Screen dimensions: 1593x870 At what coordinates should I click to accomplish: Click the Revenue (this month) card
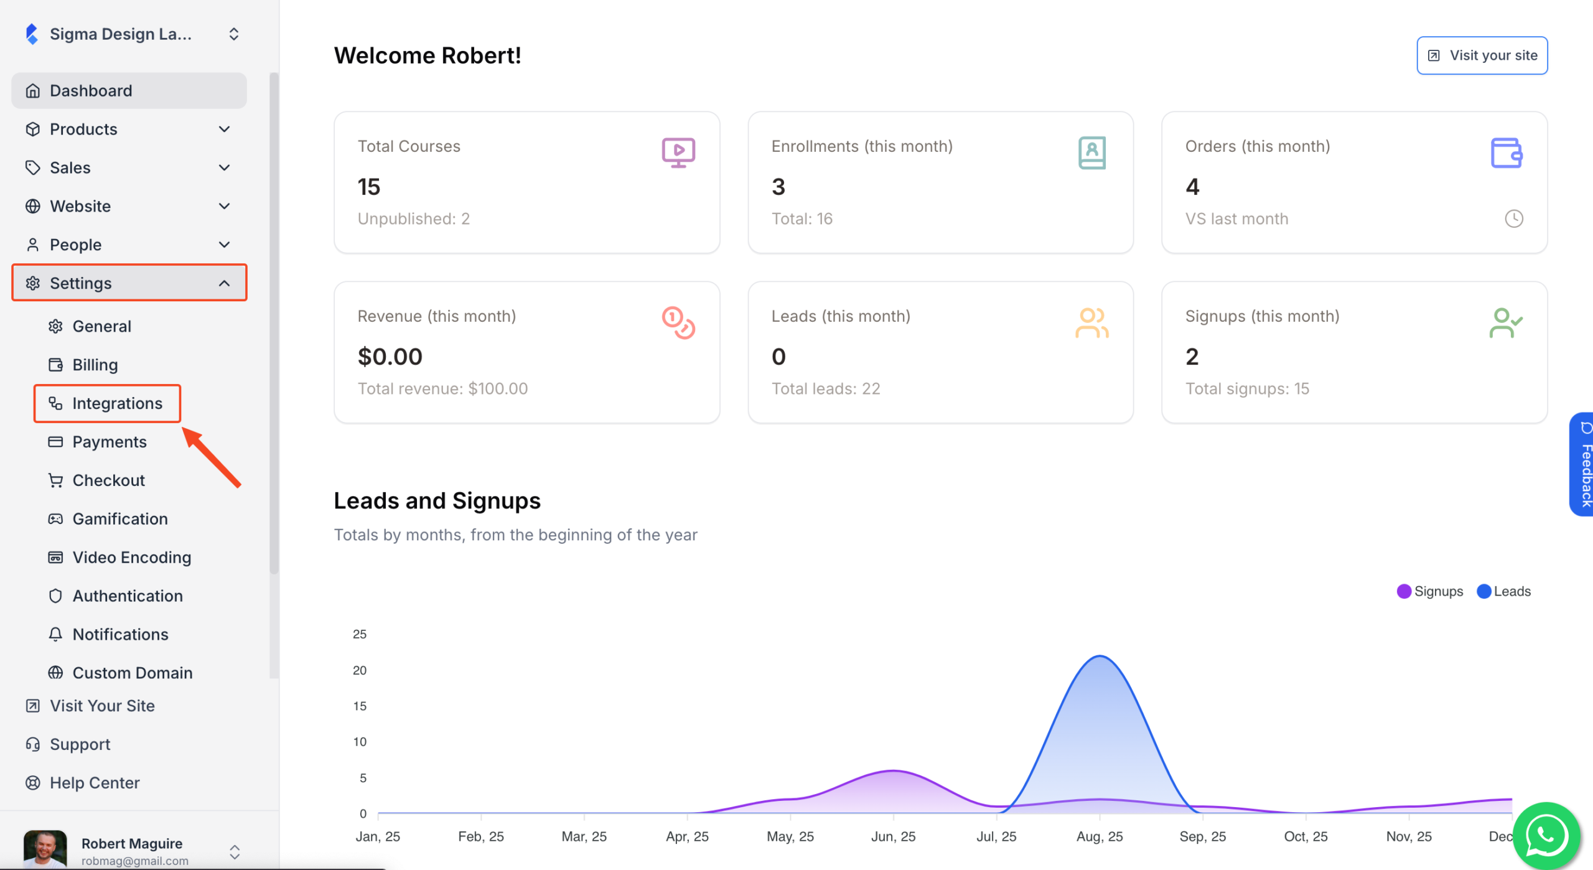(x=527, y=353)
